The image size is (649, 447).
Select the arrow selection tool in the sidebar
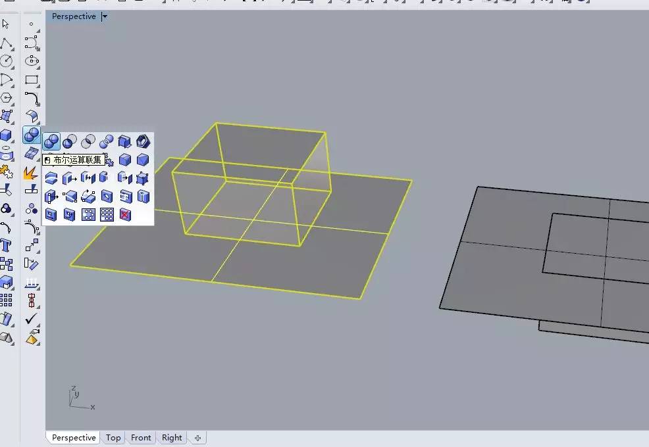tap(5, 24)
